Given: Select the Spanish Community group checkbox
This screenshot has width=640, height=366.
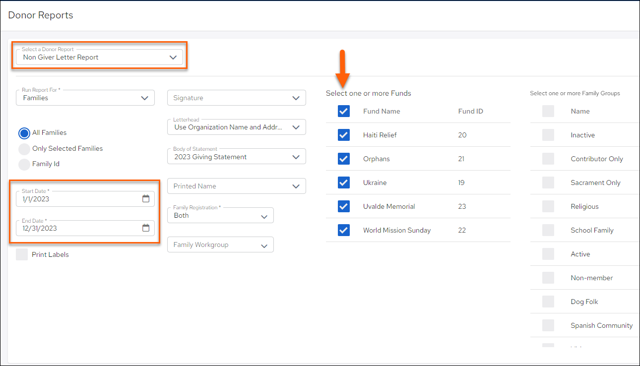Looking at the screenshot, I should pyautogui.click(x=548, y=325).
